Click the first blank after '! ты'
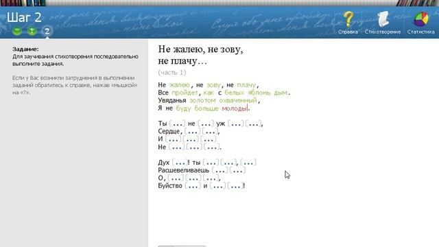Viewport: 439px width, 247px height. (211, 163)
